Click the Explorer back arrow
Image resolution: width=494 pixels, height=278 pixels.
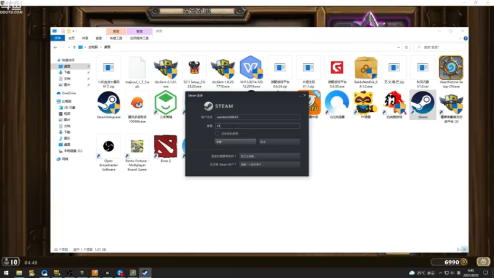[56, 48]
